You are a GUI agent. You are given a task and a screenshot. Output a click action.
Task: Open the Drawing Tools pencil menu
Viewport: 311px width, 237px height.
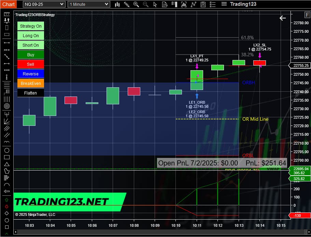click(127, 4)
